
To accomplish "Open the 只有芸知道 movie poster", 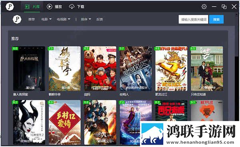I will click(207, 69).
